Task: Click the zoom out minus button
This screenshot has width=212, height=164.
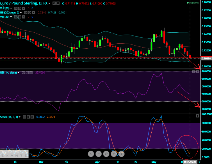Action: click(x=99, y=154)
